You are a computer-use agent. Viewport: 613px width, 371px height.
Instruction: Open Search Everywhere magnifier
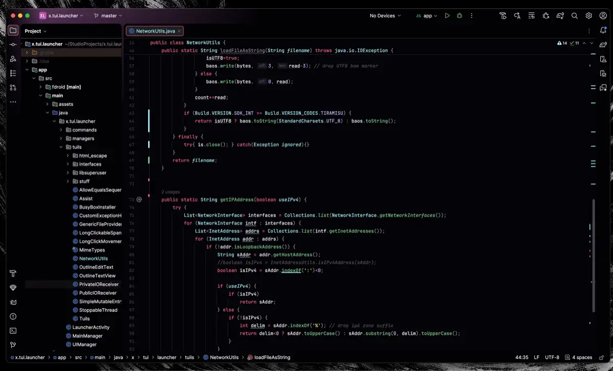(x=575, y=16)
